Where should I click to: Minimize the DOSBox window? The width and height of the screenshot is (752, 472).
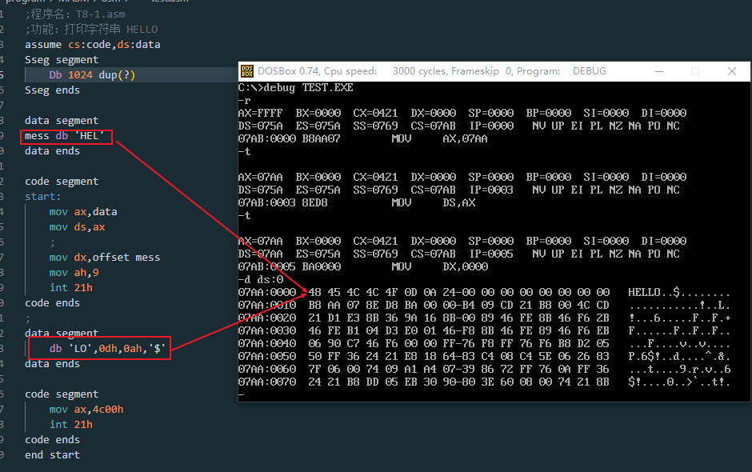coord(659,71)
